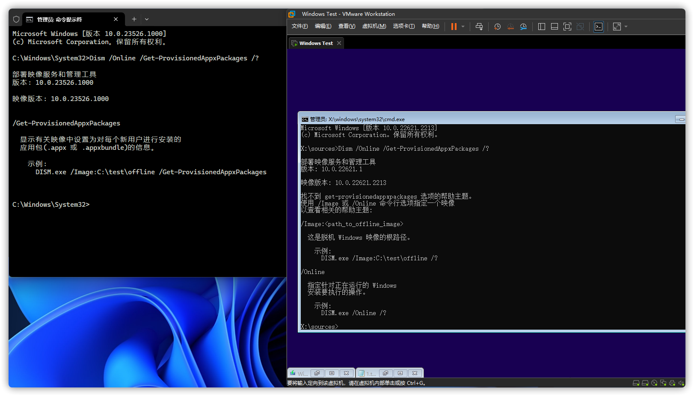Screen dimensions: 694x396
Task: Restore the minimized Wi... window in the VM
Action: click(x=317, y=373)
